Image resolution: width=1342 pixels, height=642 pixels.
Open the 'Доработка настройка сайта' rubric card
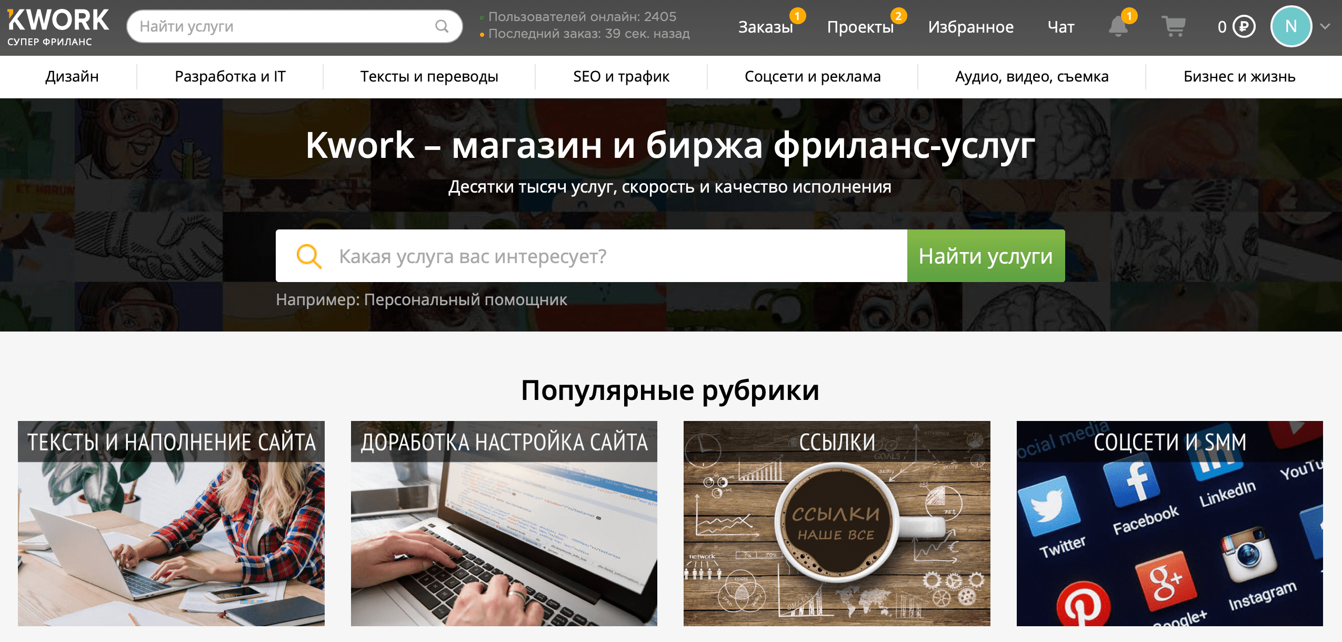[x=504, y=524]
